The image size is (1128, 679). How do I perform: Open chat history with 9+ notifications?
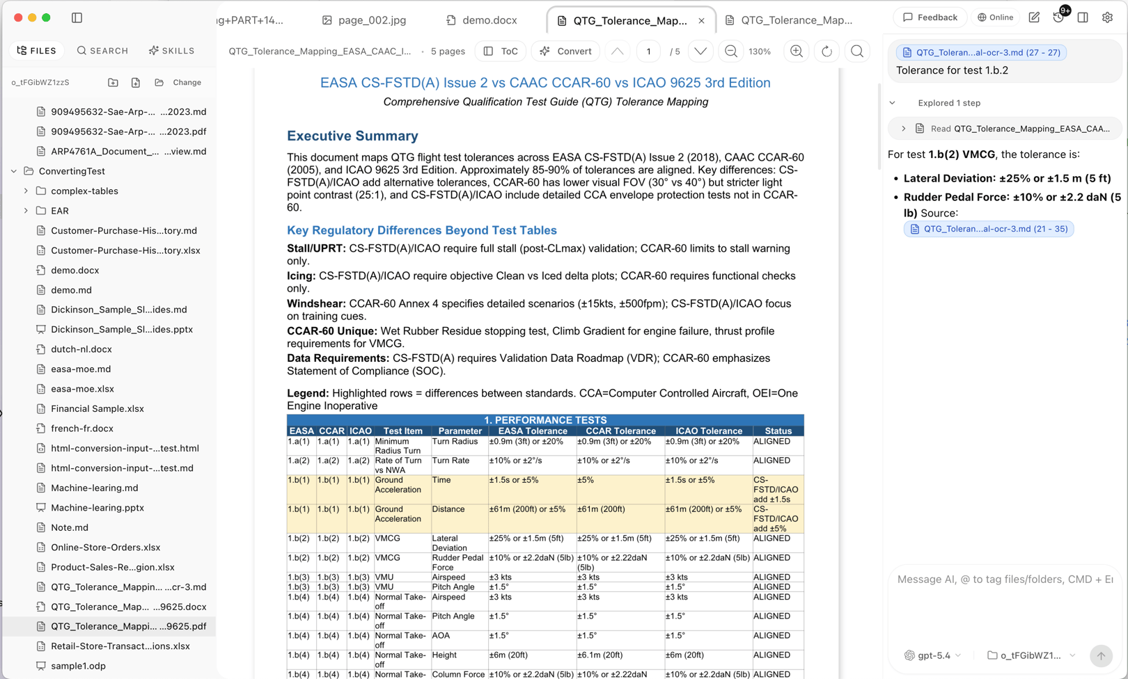(1059, 17)
